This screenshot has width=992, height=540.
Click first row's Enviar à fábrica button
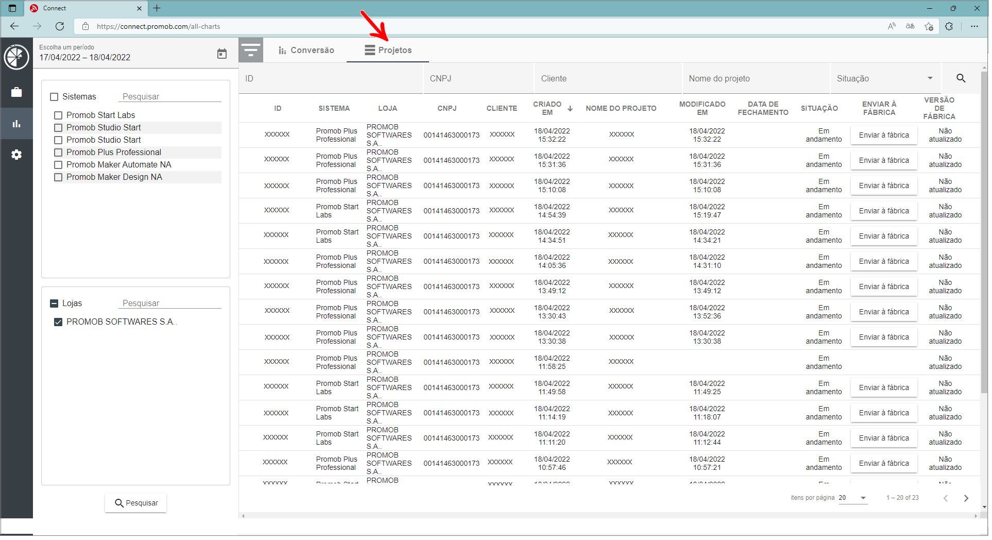[x=884, y=136]
